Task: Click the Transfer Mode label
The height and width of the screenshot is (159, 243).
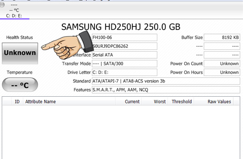Action: coord(76,64)
